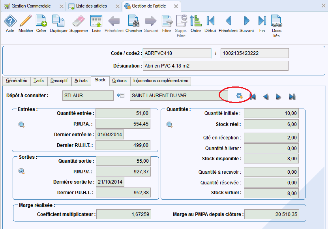Open depot lookup list beside STLAUR
The image size is (328, 229).
click(x=121, y=96)
